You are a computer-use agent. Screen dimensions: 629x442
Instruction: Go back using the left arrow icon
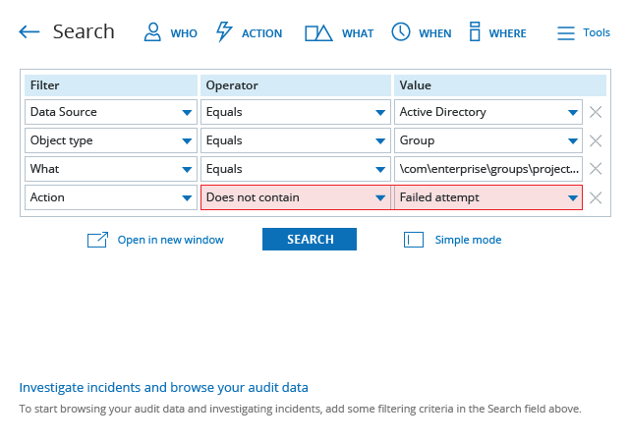pos(29,32)
